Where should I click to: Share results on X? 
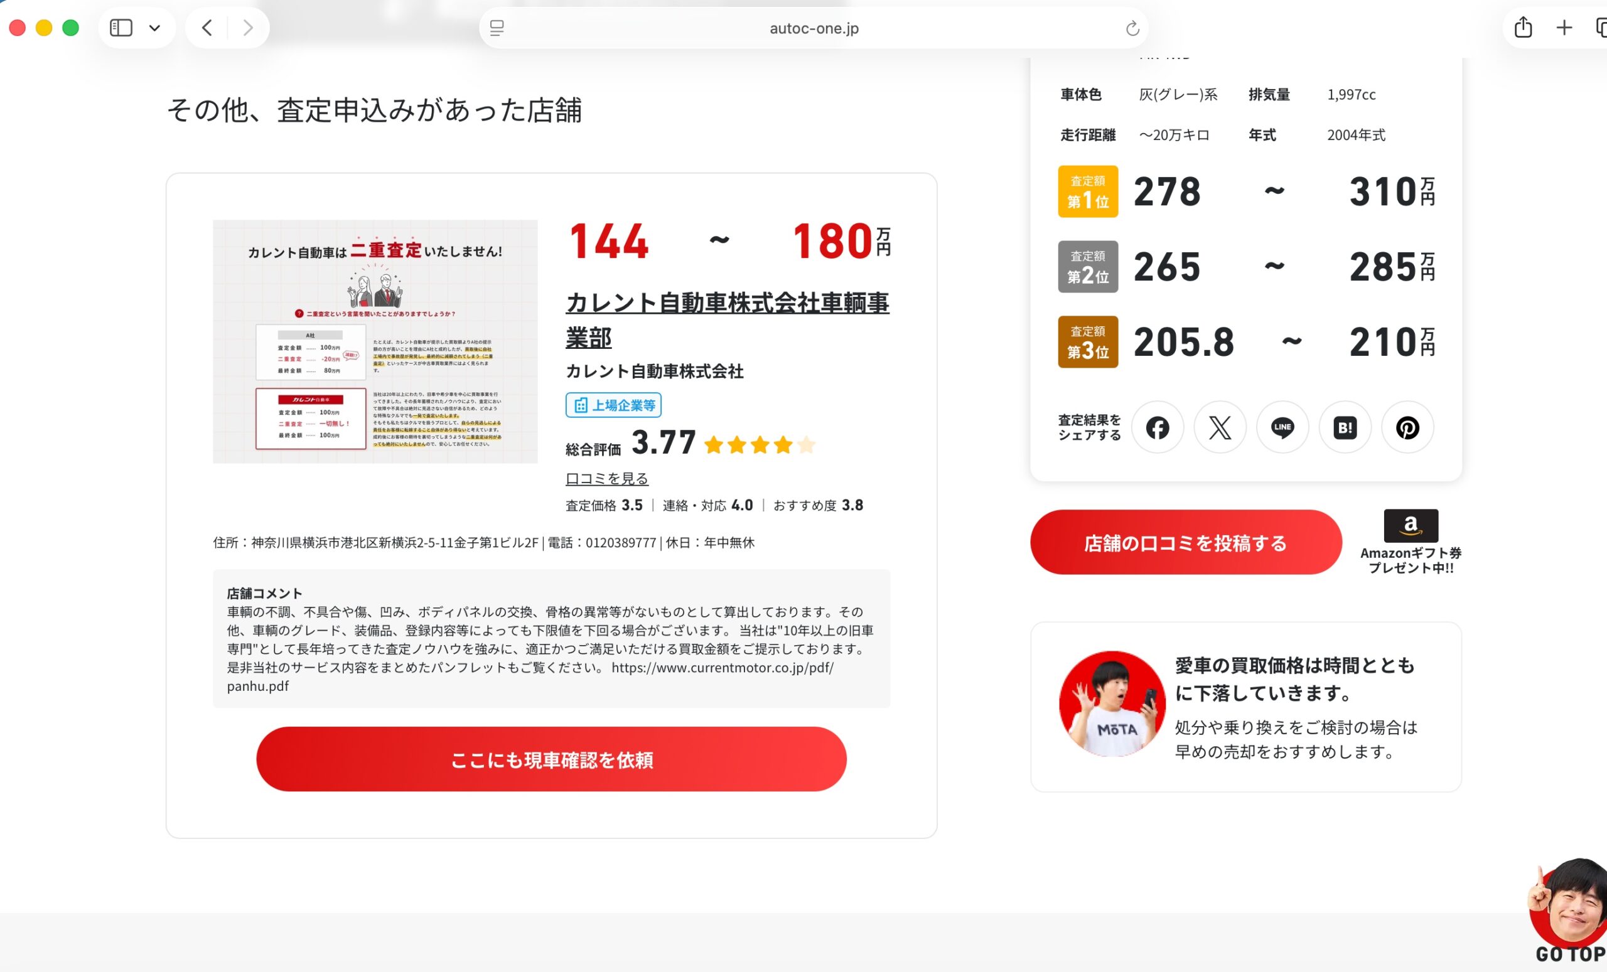coord(1220,428)
